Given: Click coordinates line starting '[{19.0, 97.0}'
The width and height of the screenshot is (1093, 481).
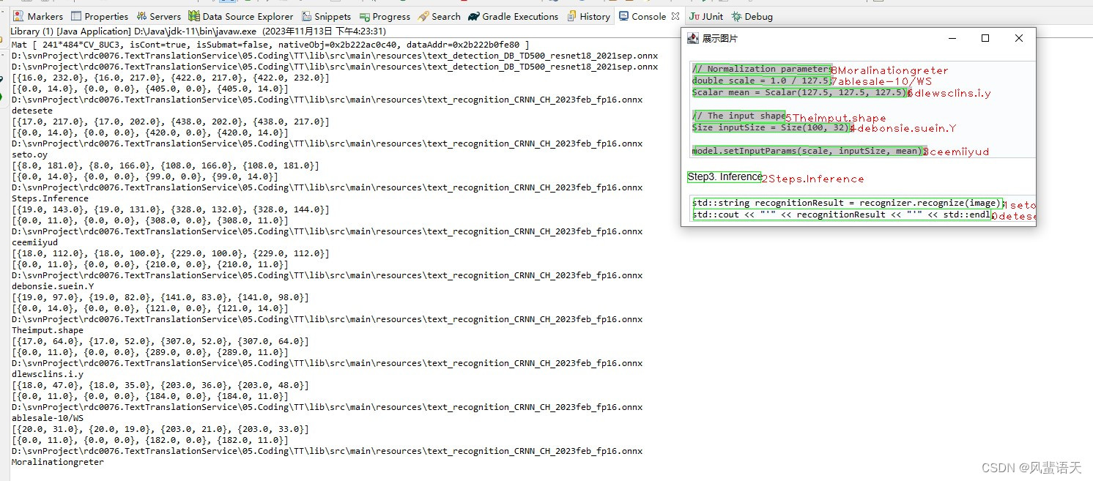Looking at the screenshot, I should [x=160, y=297].
